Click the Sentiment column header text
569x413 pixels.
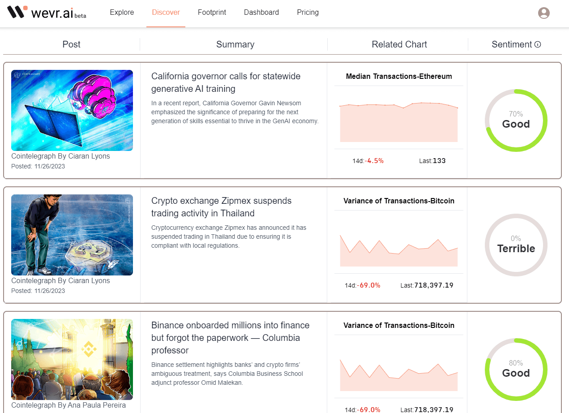point(512,44)
